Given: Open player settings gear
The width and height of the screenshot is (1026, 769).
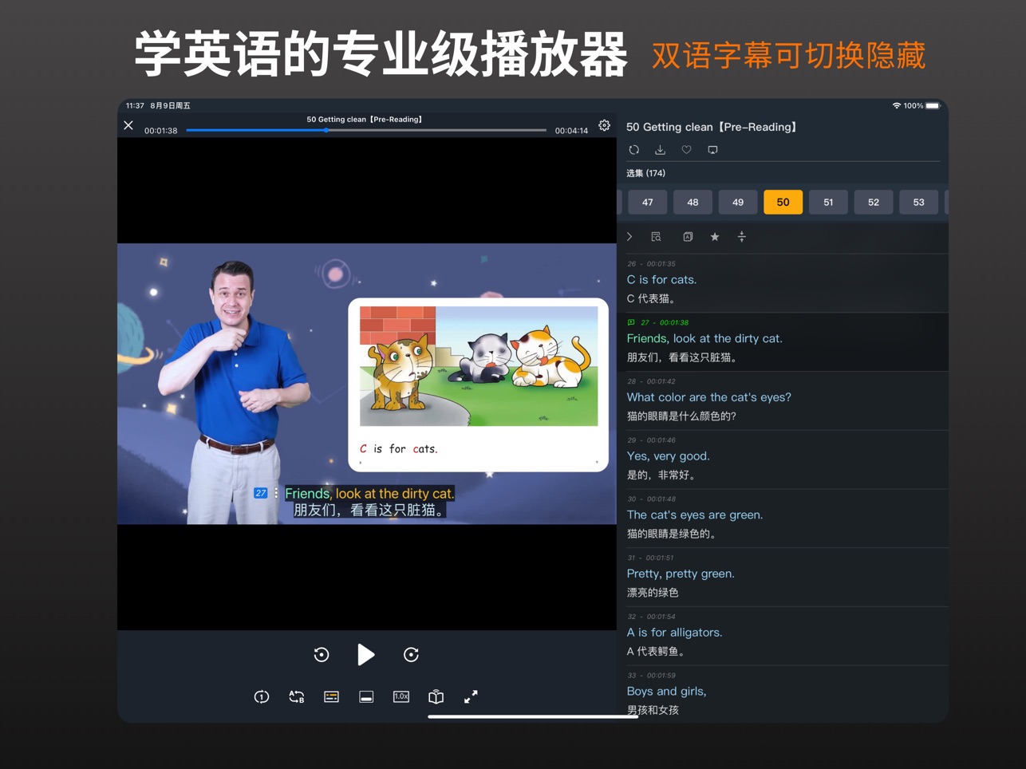Looking at the screenshot, I should pyautogui.click(x=605, y=125).
